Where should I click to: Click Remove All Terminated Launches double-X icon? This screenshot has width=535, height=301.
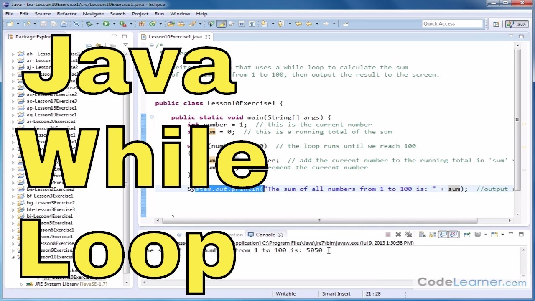point(409,235)
